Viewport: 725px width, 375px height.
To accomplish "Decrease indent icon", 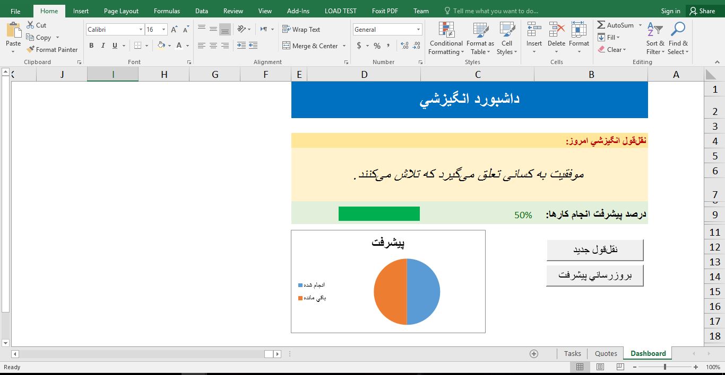I will tap(241, 46).
